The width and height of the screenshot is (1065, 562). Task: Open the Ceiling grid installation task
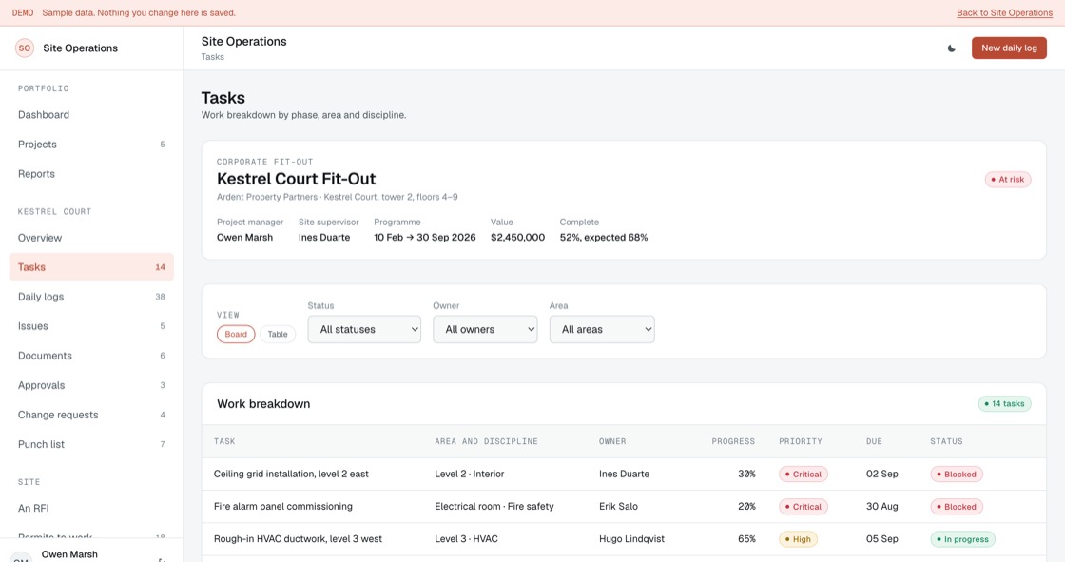(291, 475)
